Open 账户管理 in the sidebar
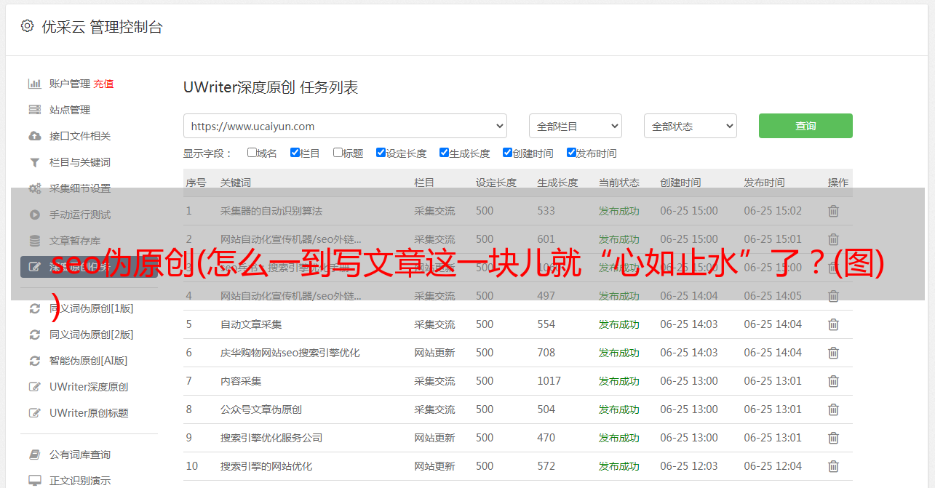This screenshot has height=488, width=935. (70, 84)
